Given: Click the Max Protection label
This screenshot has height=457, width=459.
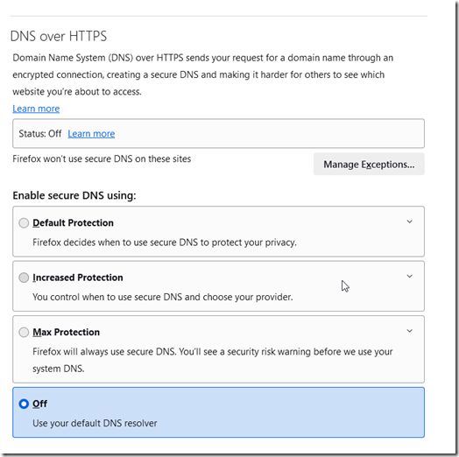Looking at the screenshot, I should (67, 333).
